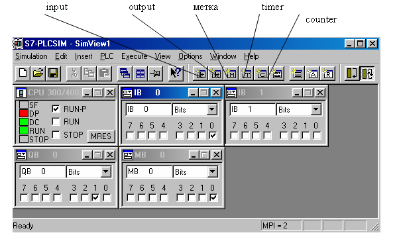
Task: Toggle Always On Top pin icon
Action: (155, 73)
